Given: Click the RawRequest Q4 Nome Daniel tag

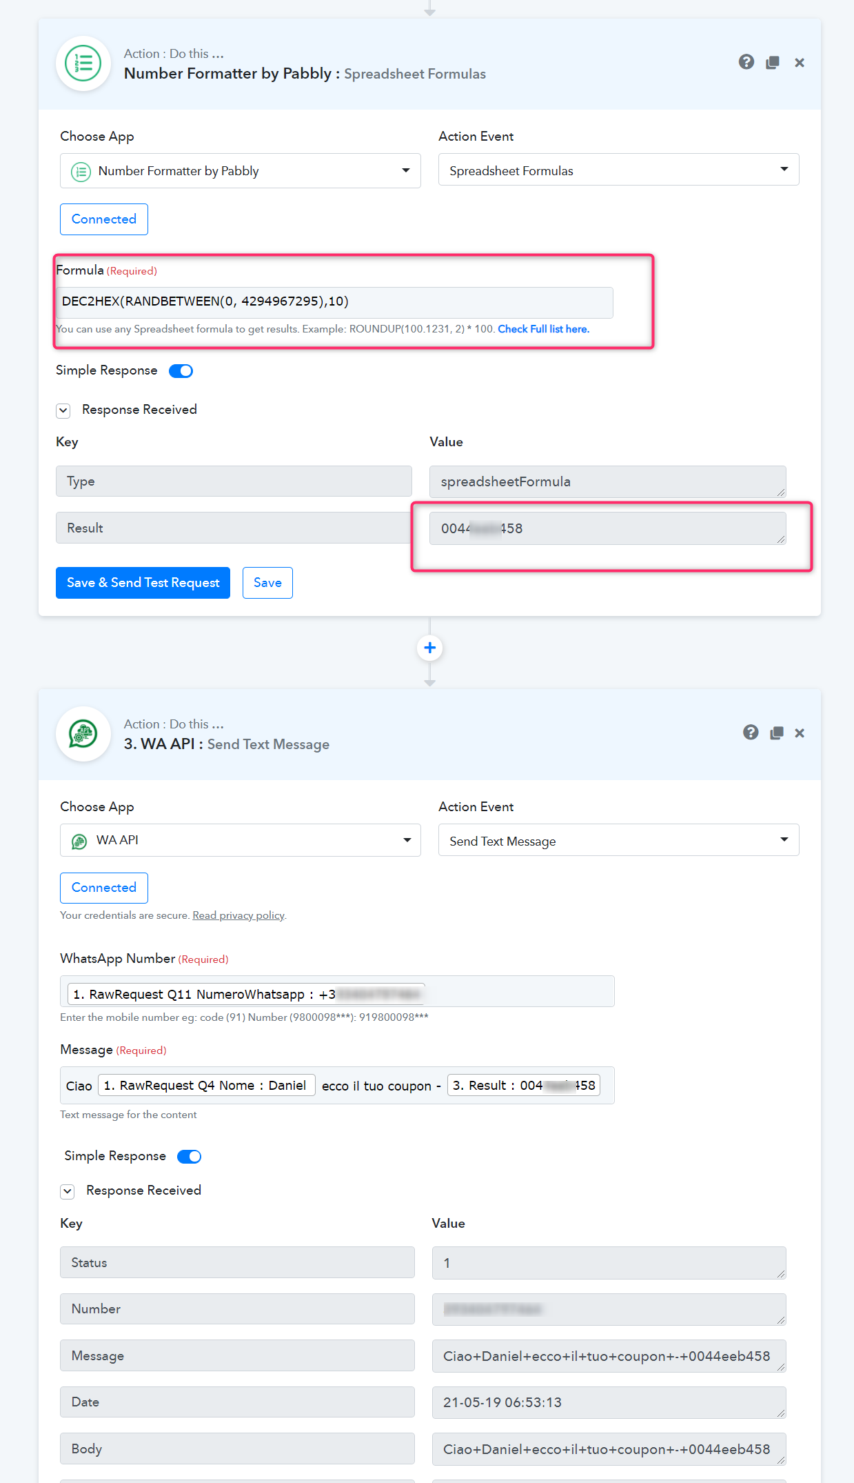Looking at the screenshot, I should coord(206,1086).
